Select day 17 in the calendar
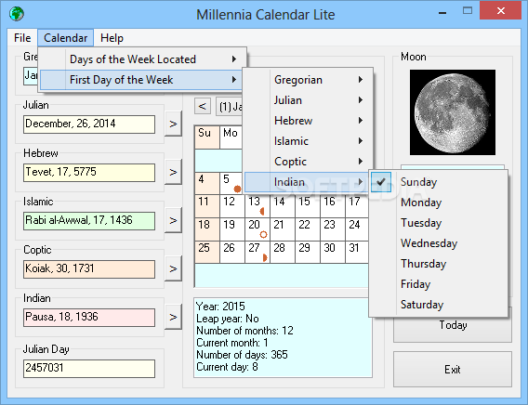Image resolution: width=528 pixels, height=405 pixels. (x=357, y=206)
